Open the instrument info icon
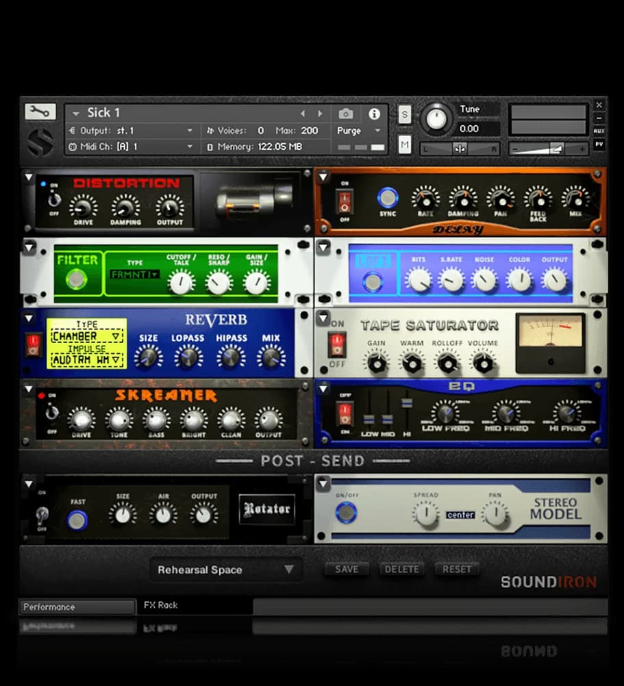Image resolution: width=624 pixels, height=686 pixels. (x=374, y=114)
